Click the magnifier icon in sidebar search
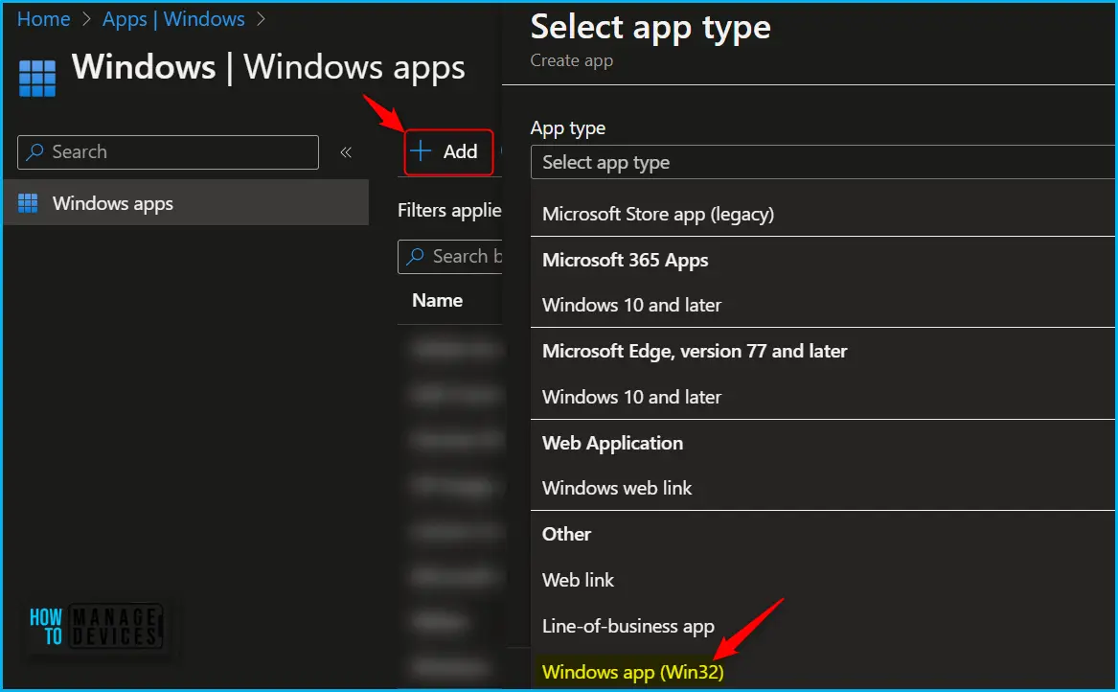 tap(34, 152)
